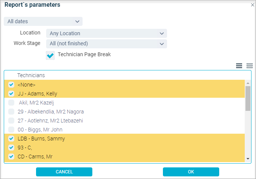
Task: Toggle the Technician Page Break checkbox
Action: [50, 55]
